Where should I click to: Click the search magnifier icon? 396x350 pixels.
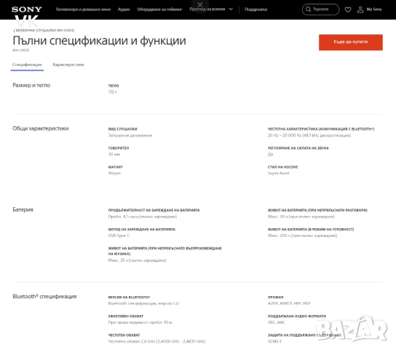308,9
